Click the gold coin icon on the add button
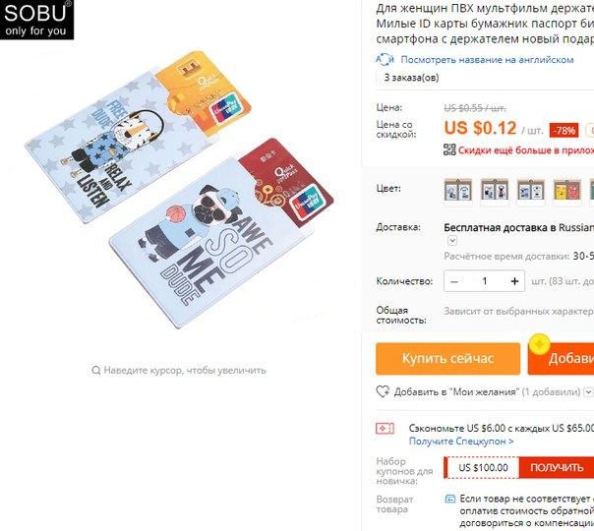The width and height of the screenshot is (594, 531). point(540,344)
